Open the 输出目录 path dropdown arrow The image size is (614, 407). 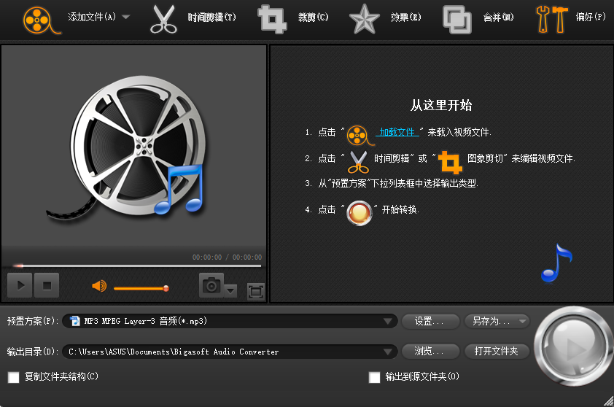coord(388,352)
